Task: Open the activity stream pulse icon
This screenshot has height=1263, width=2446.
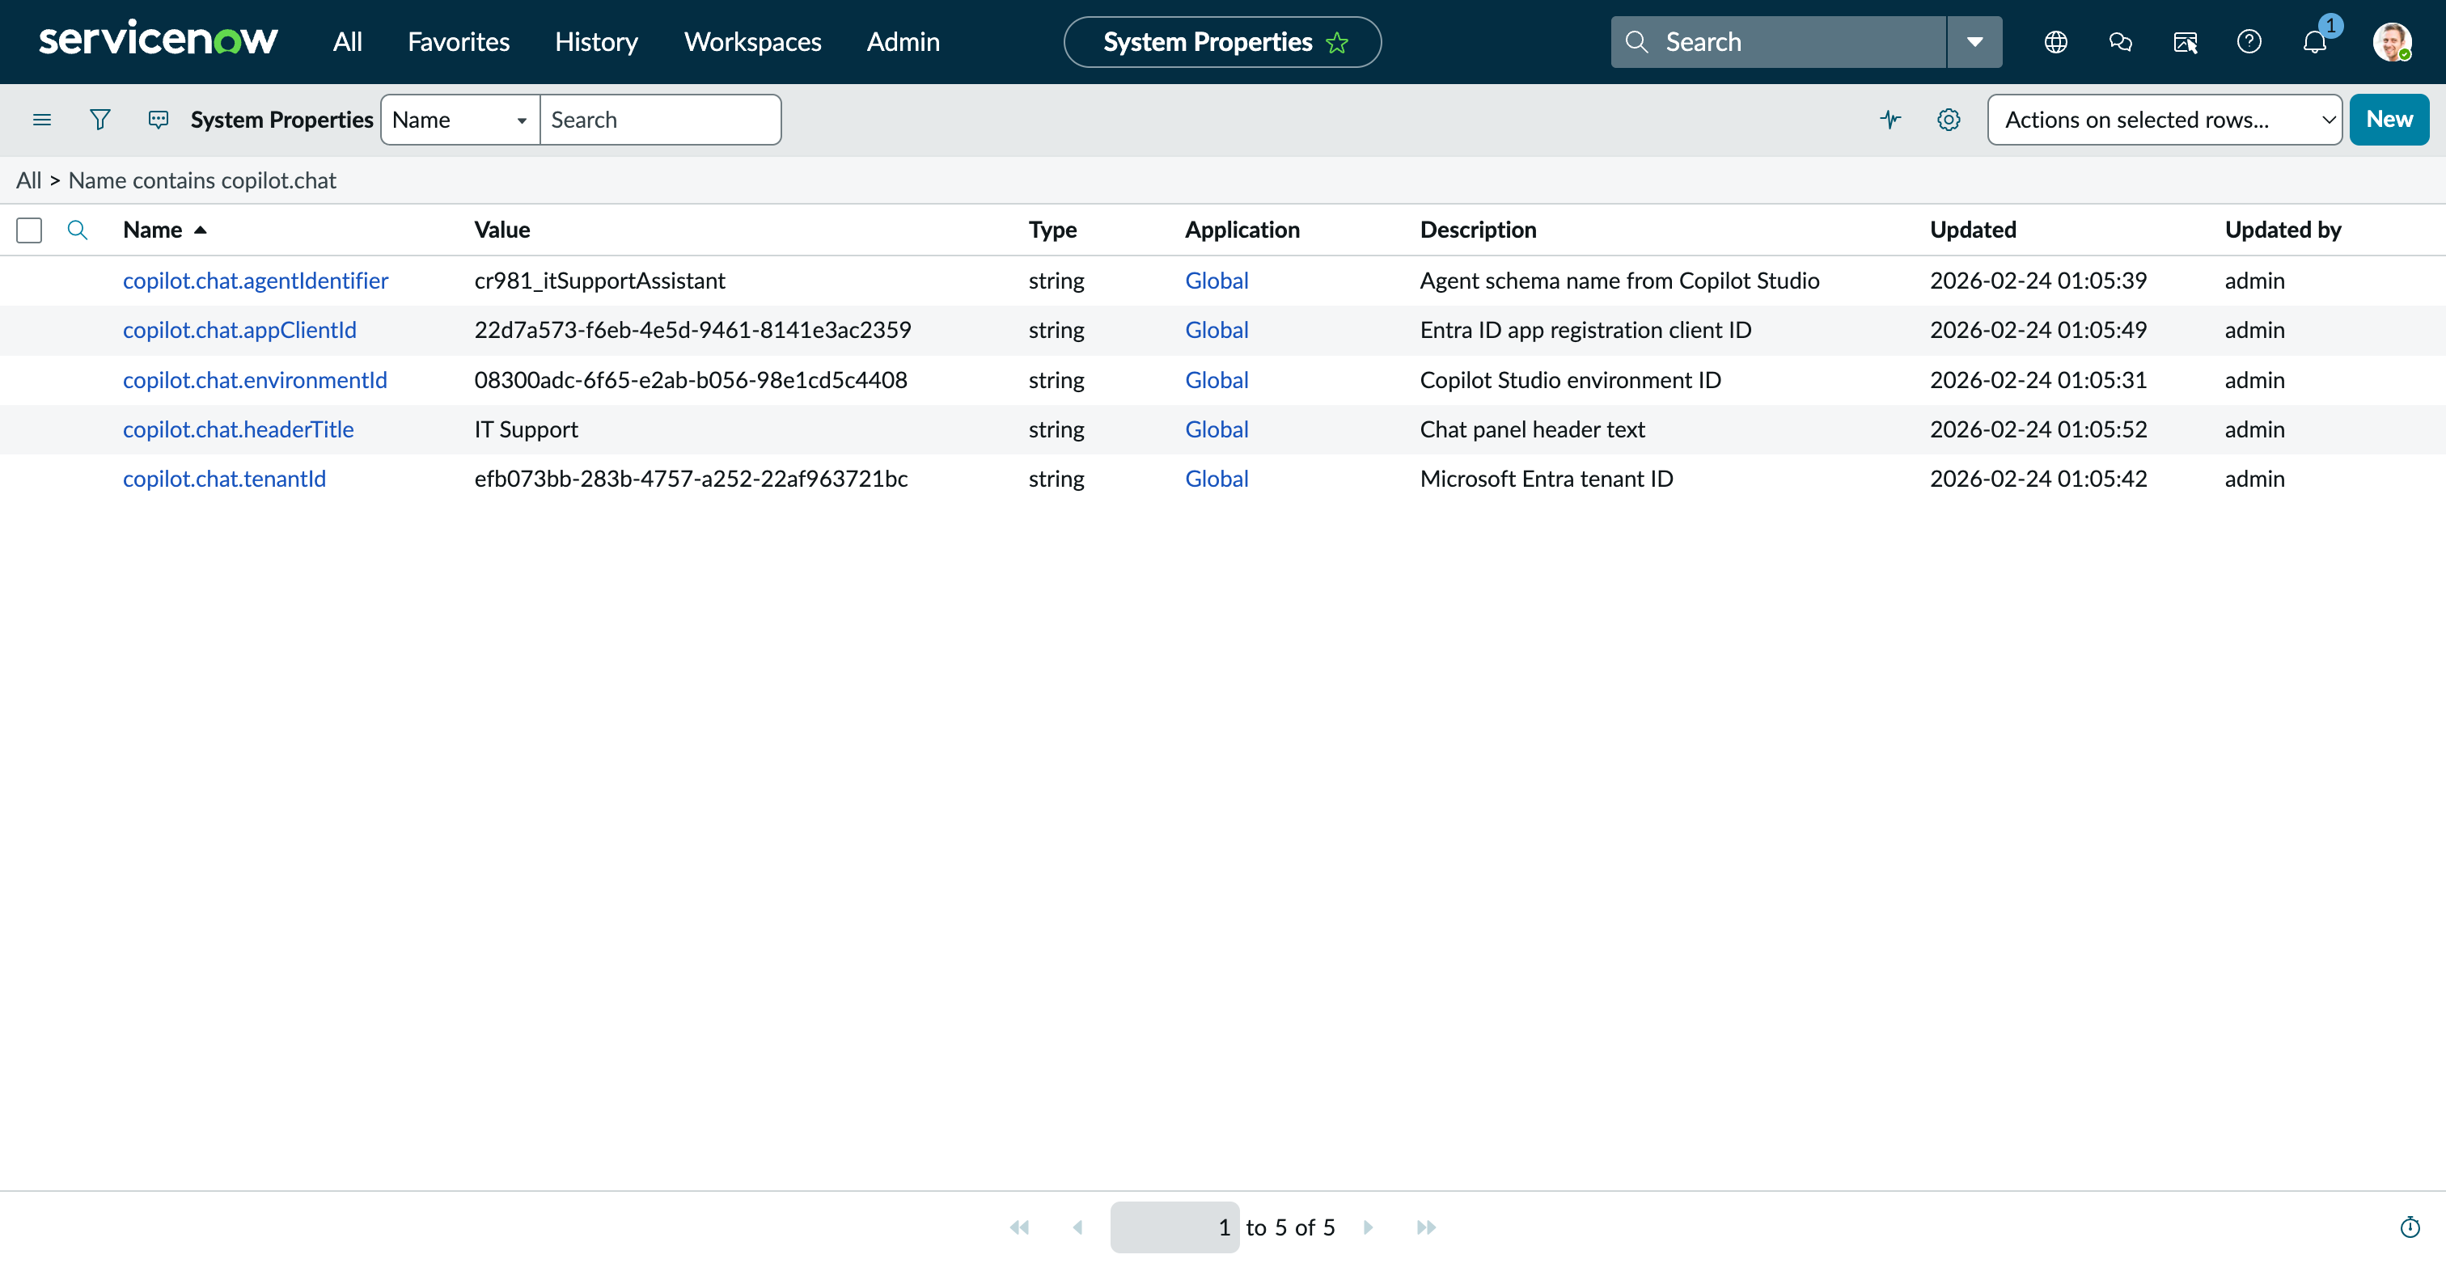Action: click(x=1890, y=120)
